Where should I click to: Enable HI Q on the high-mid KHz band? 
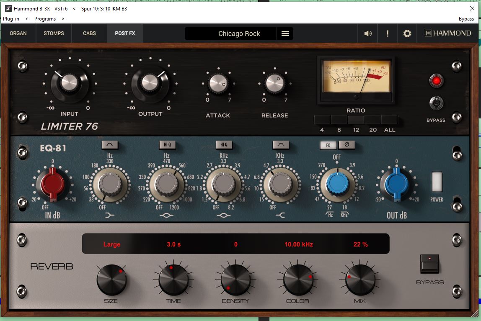(x=224, y=145)
